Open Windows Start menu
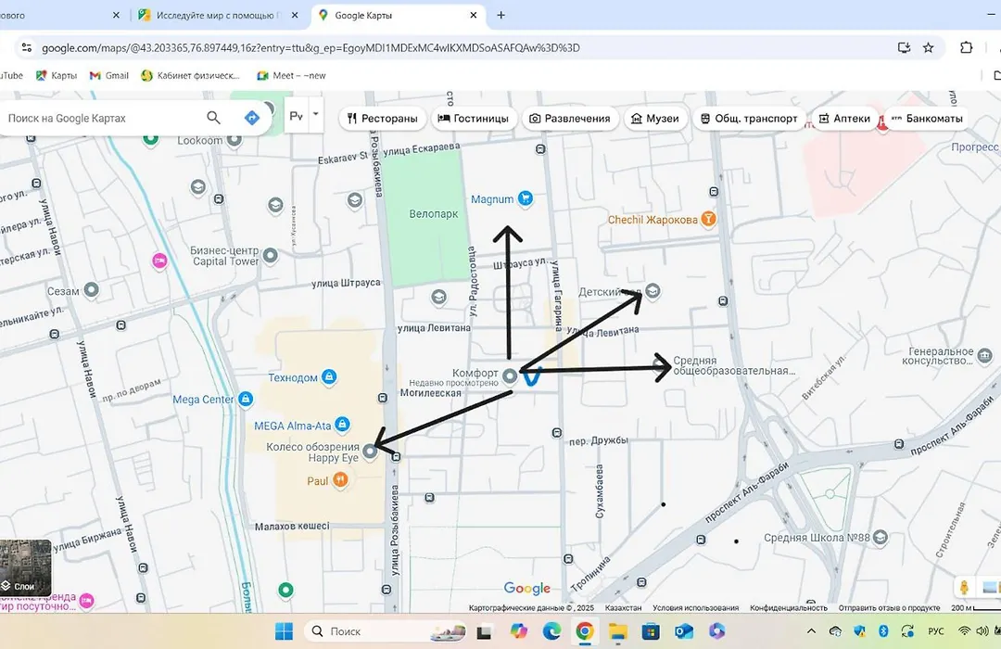 pyautogui.click(x=285, y=631)
